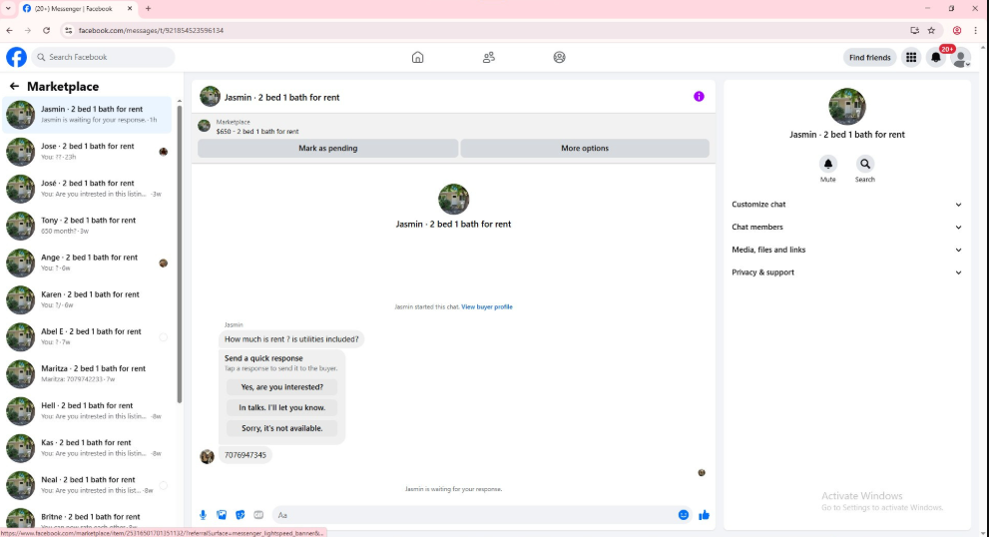
Task: View site information icon in address bar
Action: 69,30
